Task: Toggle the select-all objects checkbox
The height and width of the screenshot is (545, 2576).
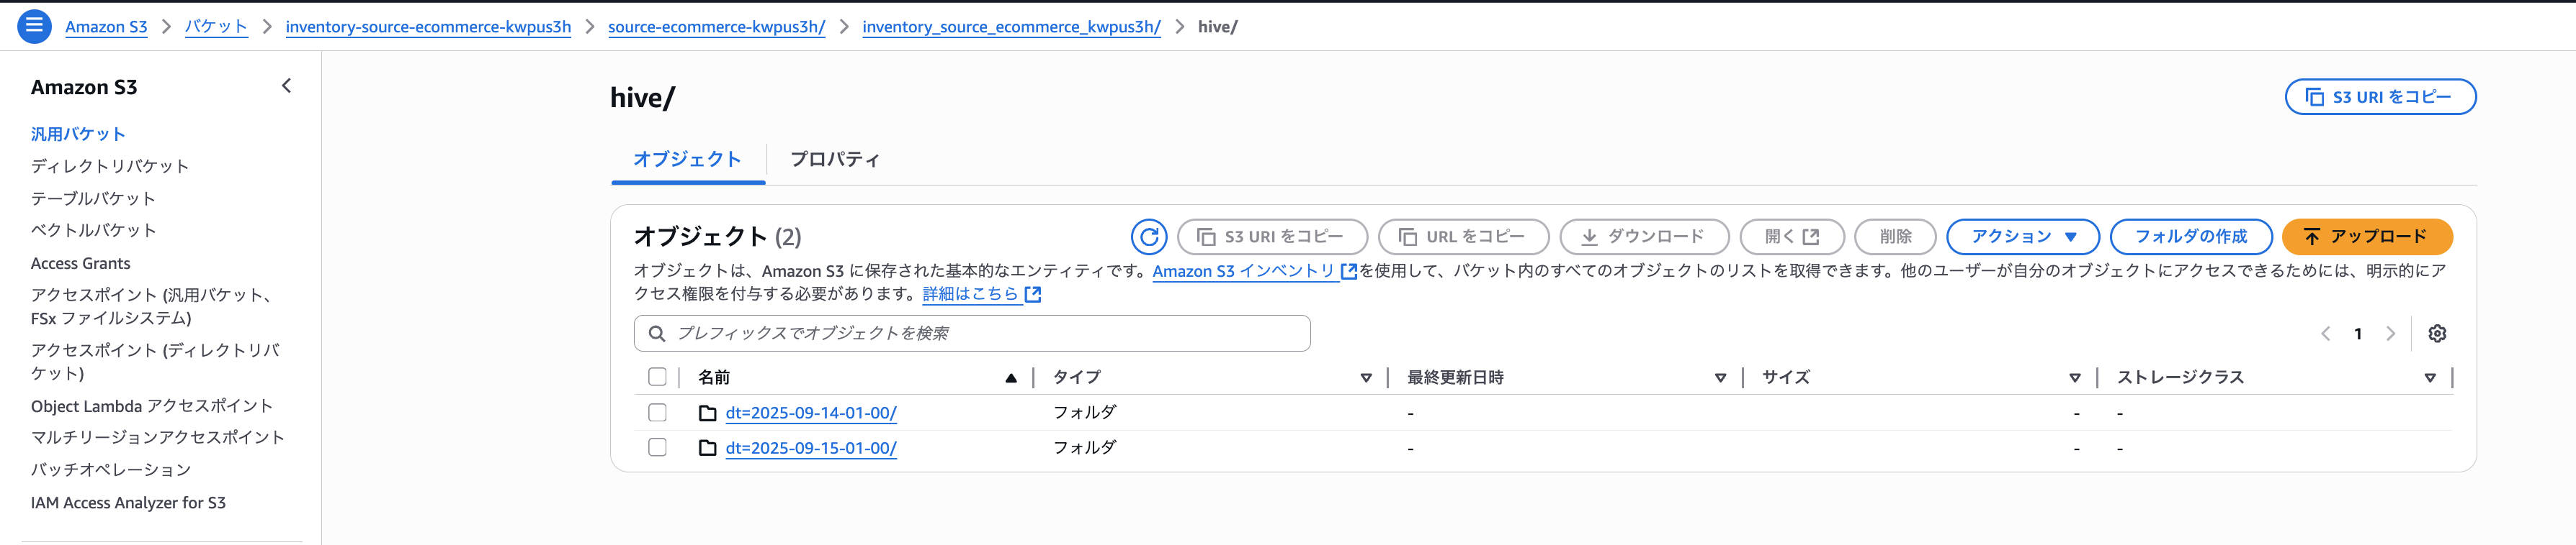Action: pyautogui.click(x=657, y=377)
